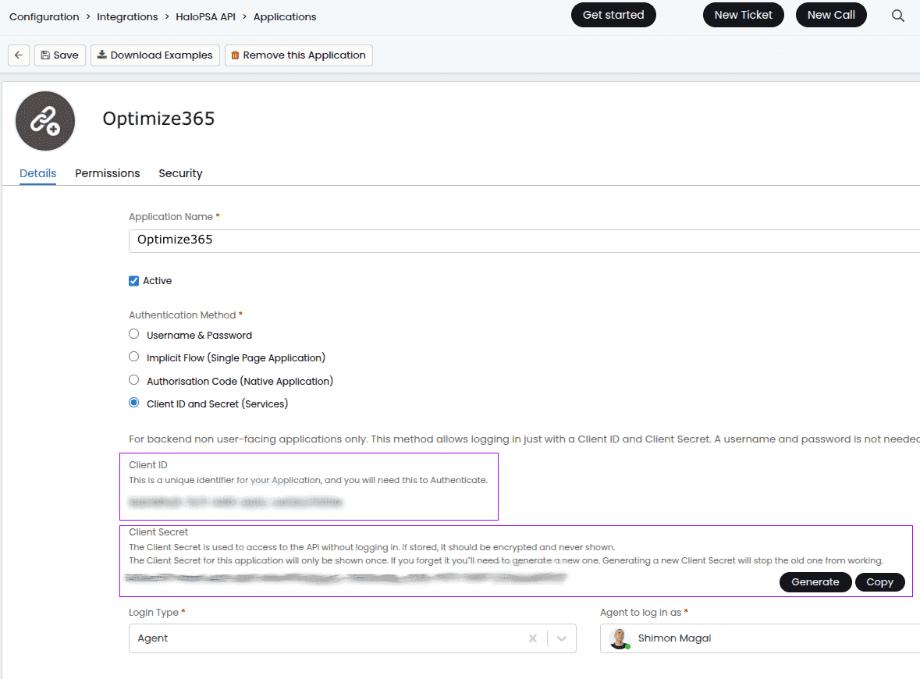Click the download icon on Download Examples

point(102,55)
